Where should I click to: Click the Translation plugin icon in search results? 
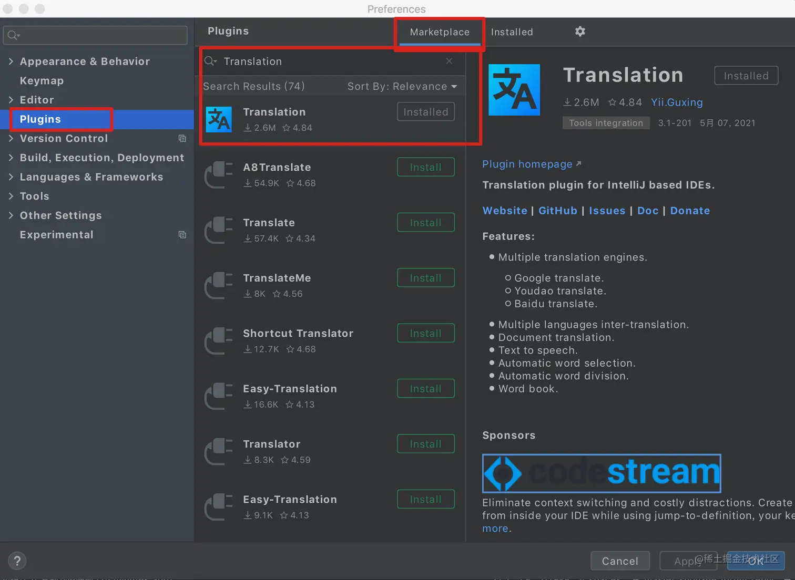pos(219,119)
